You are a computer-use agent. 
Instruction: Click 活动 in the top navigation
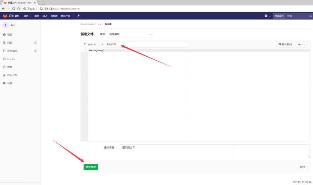click(x=45, y=16)
